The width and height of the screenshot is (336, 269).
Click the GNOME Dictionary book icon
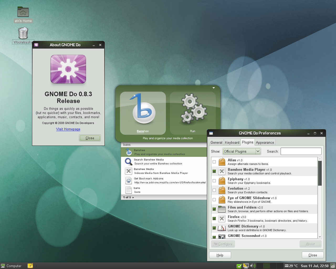[222, 228]
